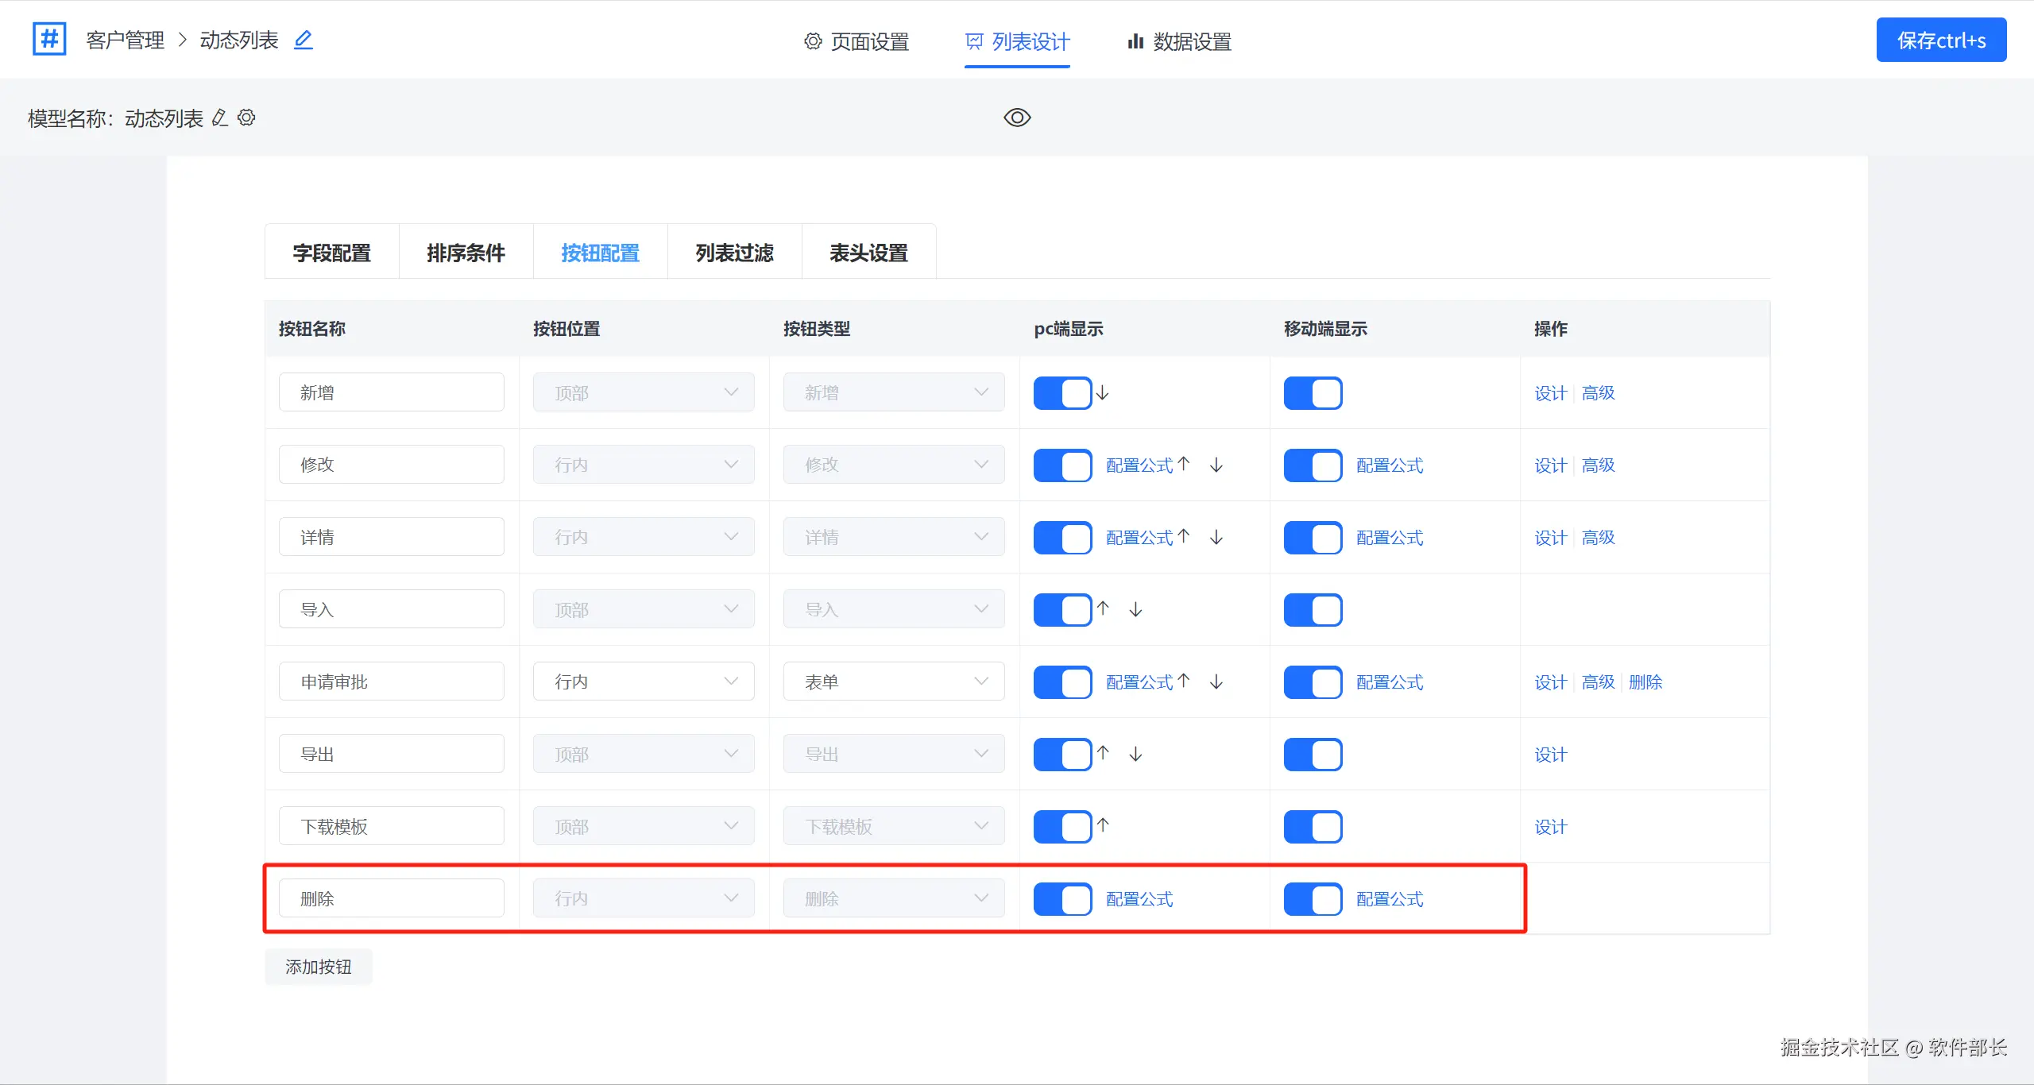Image resolution: width=2034 pixels, height=1085 pixels.
Task: Click edit pencil beside 动态列表 breadcrumb
Action: point(303,40)
